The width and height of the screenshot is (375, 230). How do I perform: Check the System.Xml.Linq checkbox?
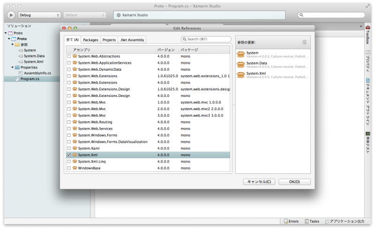click(69, 162)
